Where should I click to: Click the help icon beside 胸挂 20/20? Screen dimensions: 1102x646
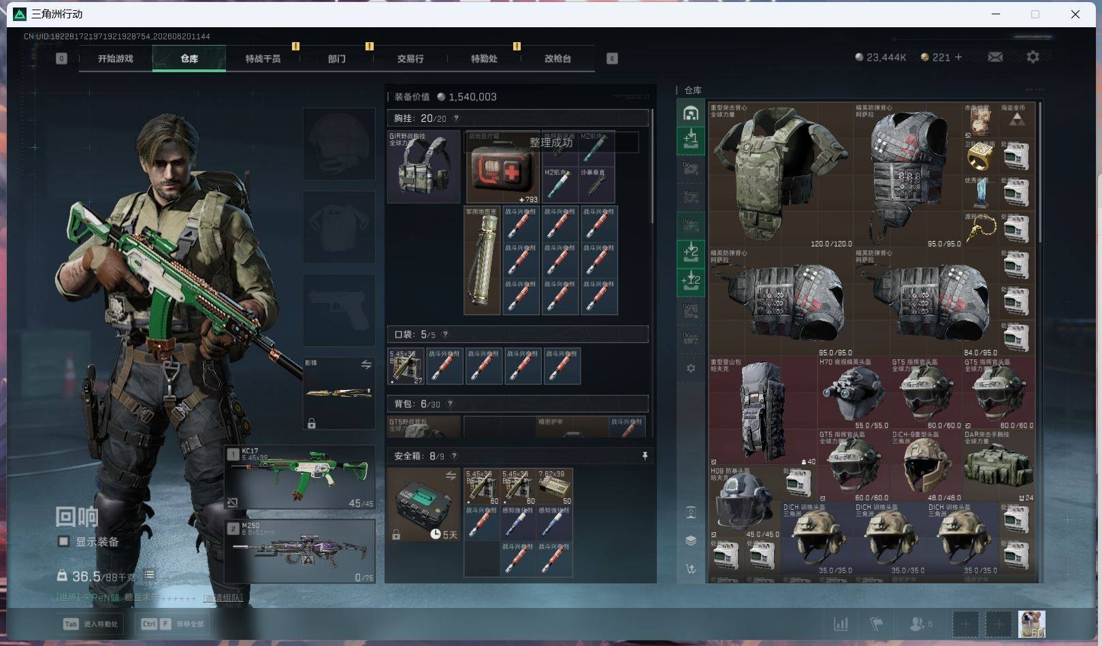click(456, 118)
